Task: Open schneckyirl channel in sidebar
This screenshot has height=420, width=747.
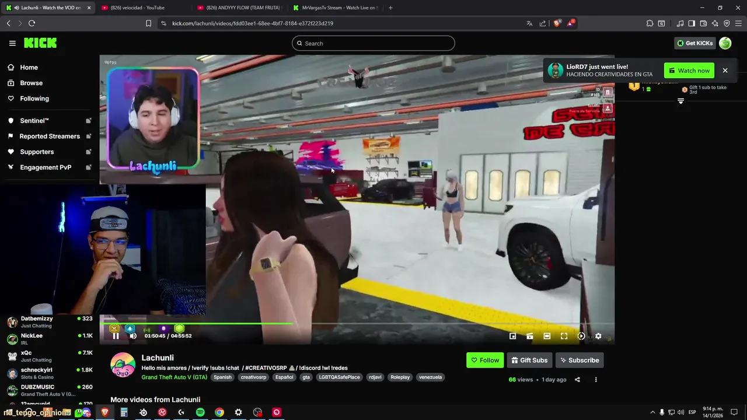Action: point(50,373)
